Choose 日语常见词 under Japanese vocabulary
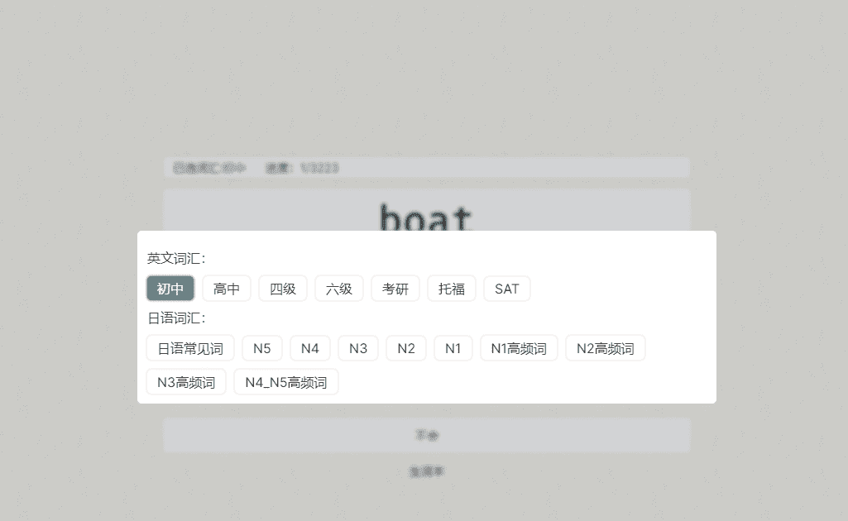 point(190,347)
